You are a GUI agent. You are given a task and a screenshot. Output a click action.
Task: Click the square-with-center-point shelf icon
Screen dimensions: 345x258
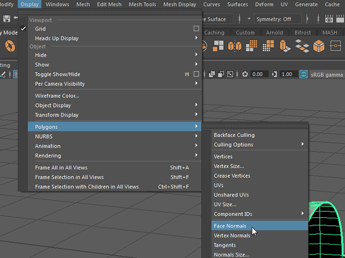(x=335, y=46)
